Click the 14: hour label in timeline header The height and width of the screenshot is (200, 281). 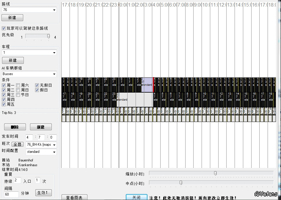coord(239,5)
